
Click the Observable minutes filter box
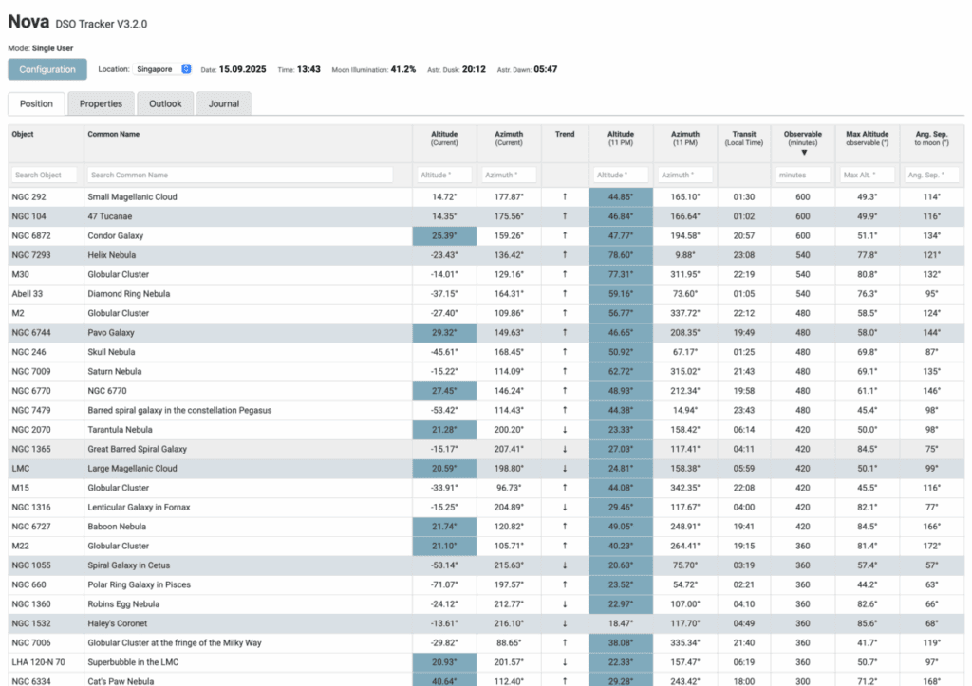[802, 175]
